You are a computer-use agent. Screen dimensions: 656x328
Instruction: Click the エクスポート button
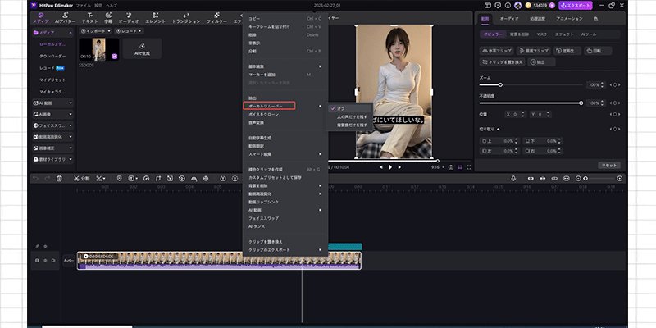coord(576,6)
